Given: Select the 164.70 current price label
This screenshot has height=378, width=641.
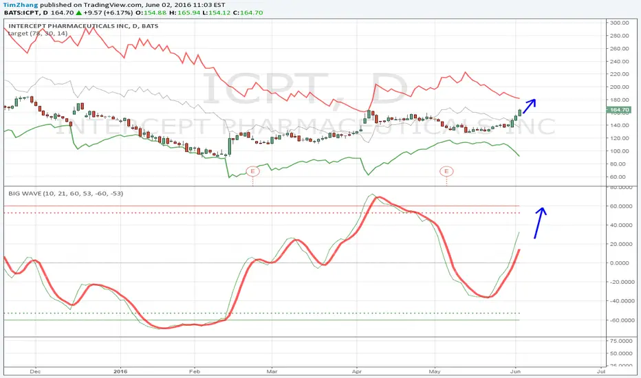Looking at the screenshot, I should [619, 110].
